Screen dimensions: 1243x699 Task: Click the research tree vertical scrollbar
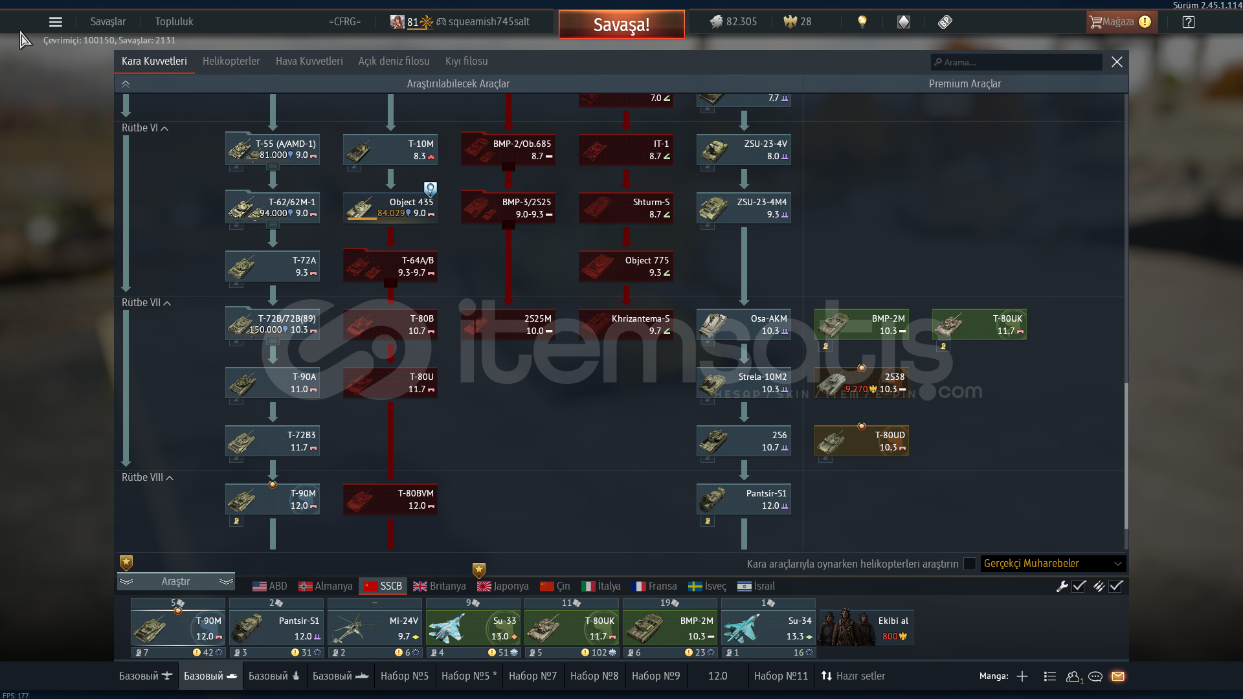1126,456
